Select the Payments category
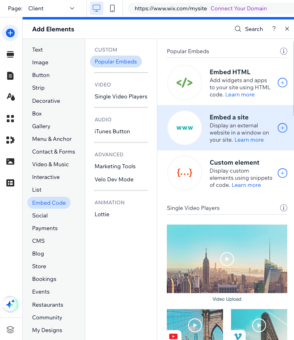The height and width of the screenshot is (340, 294). [45, 228]
